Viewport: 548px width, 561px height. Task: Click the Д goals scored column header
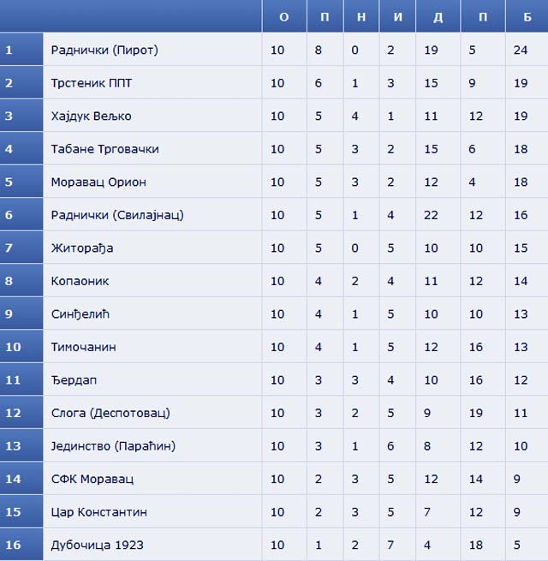(x=438, y=16)
